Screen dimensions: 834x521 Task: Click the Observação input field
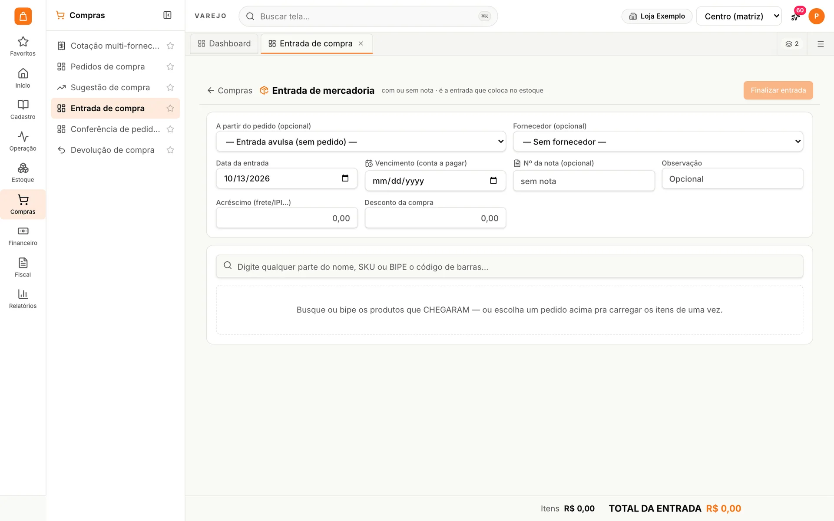click(x=732, y=179)
